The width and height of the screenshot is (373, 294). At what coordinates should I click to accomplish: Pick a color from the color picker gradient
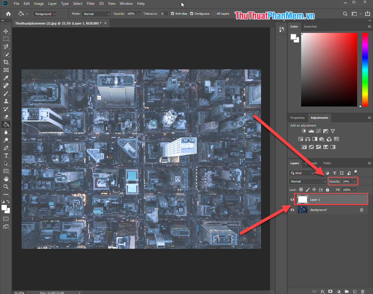329,69
